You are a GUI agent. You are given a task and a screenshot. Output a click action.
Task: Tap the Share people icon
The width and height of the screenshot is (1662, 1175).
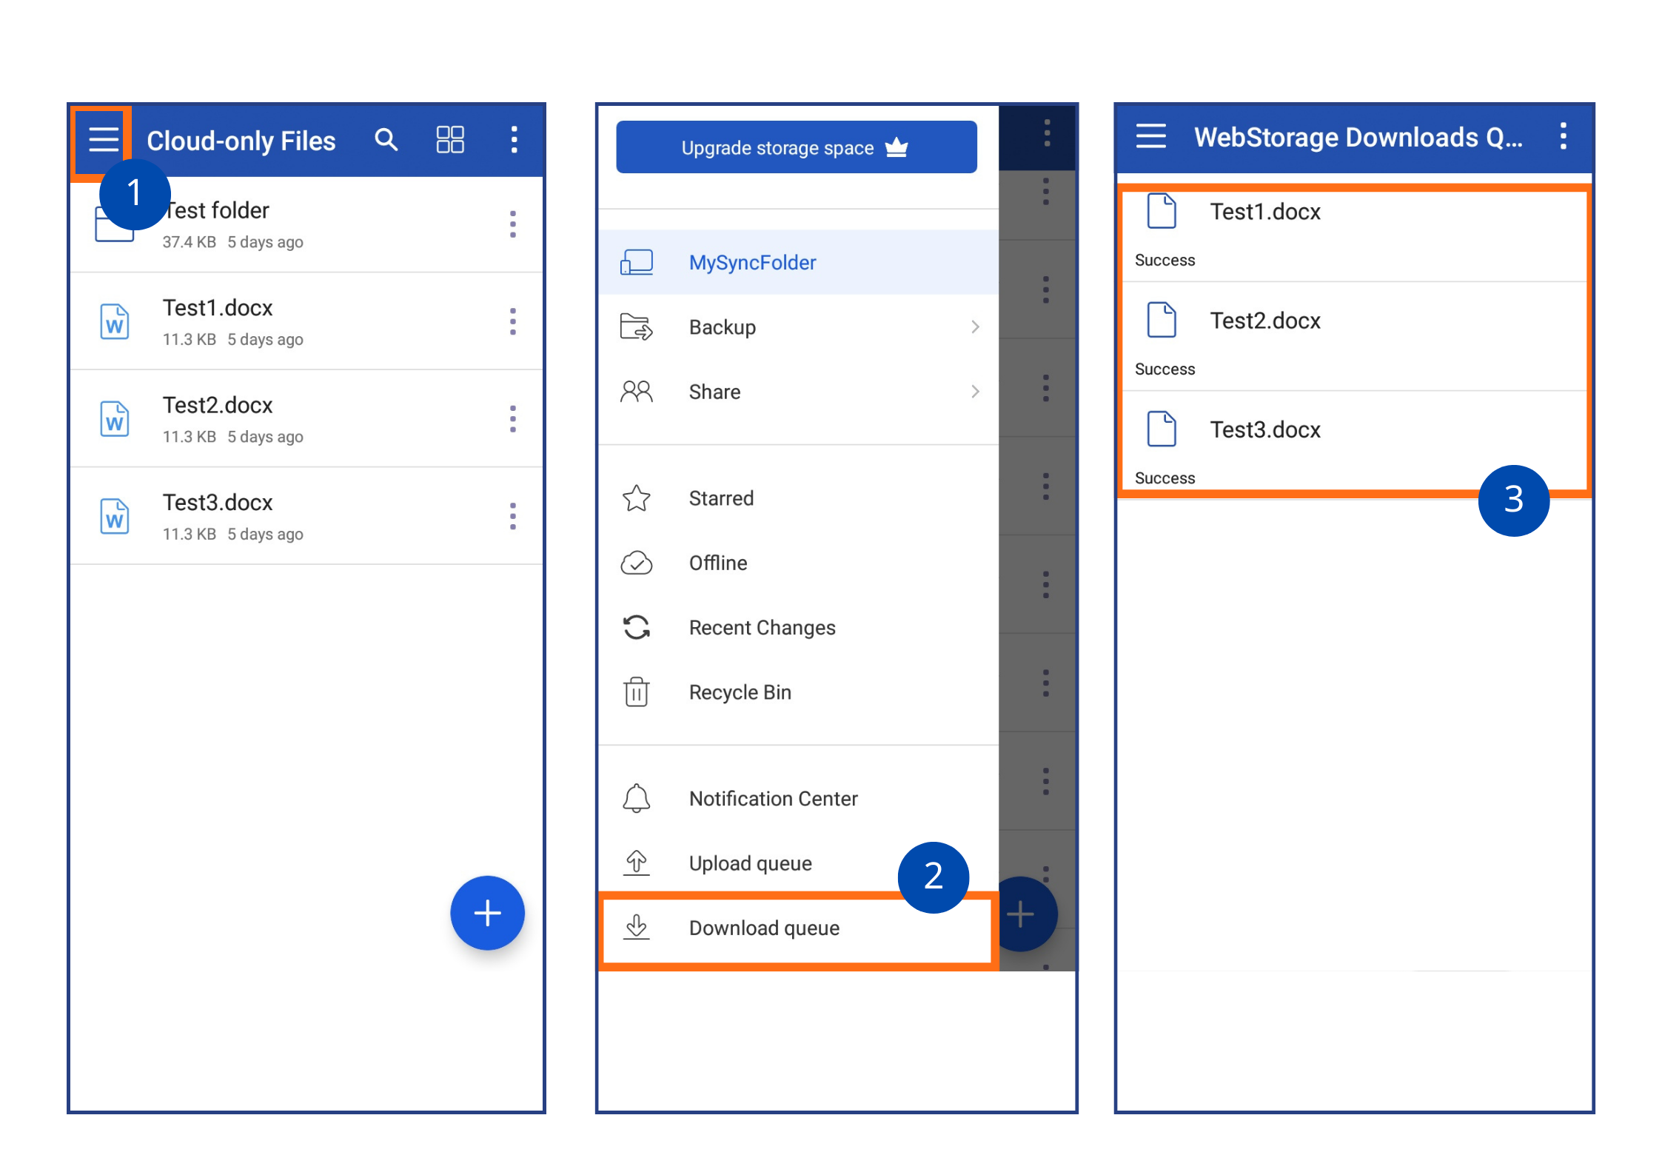click(x=637, y=391)
